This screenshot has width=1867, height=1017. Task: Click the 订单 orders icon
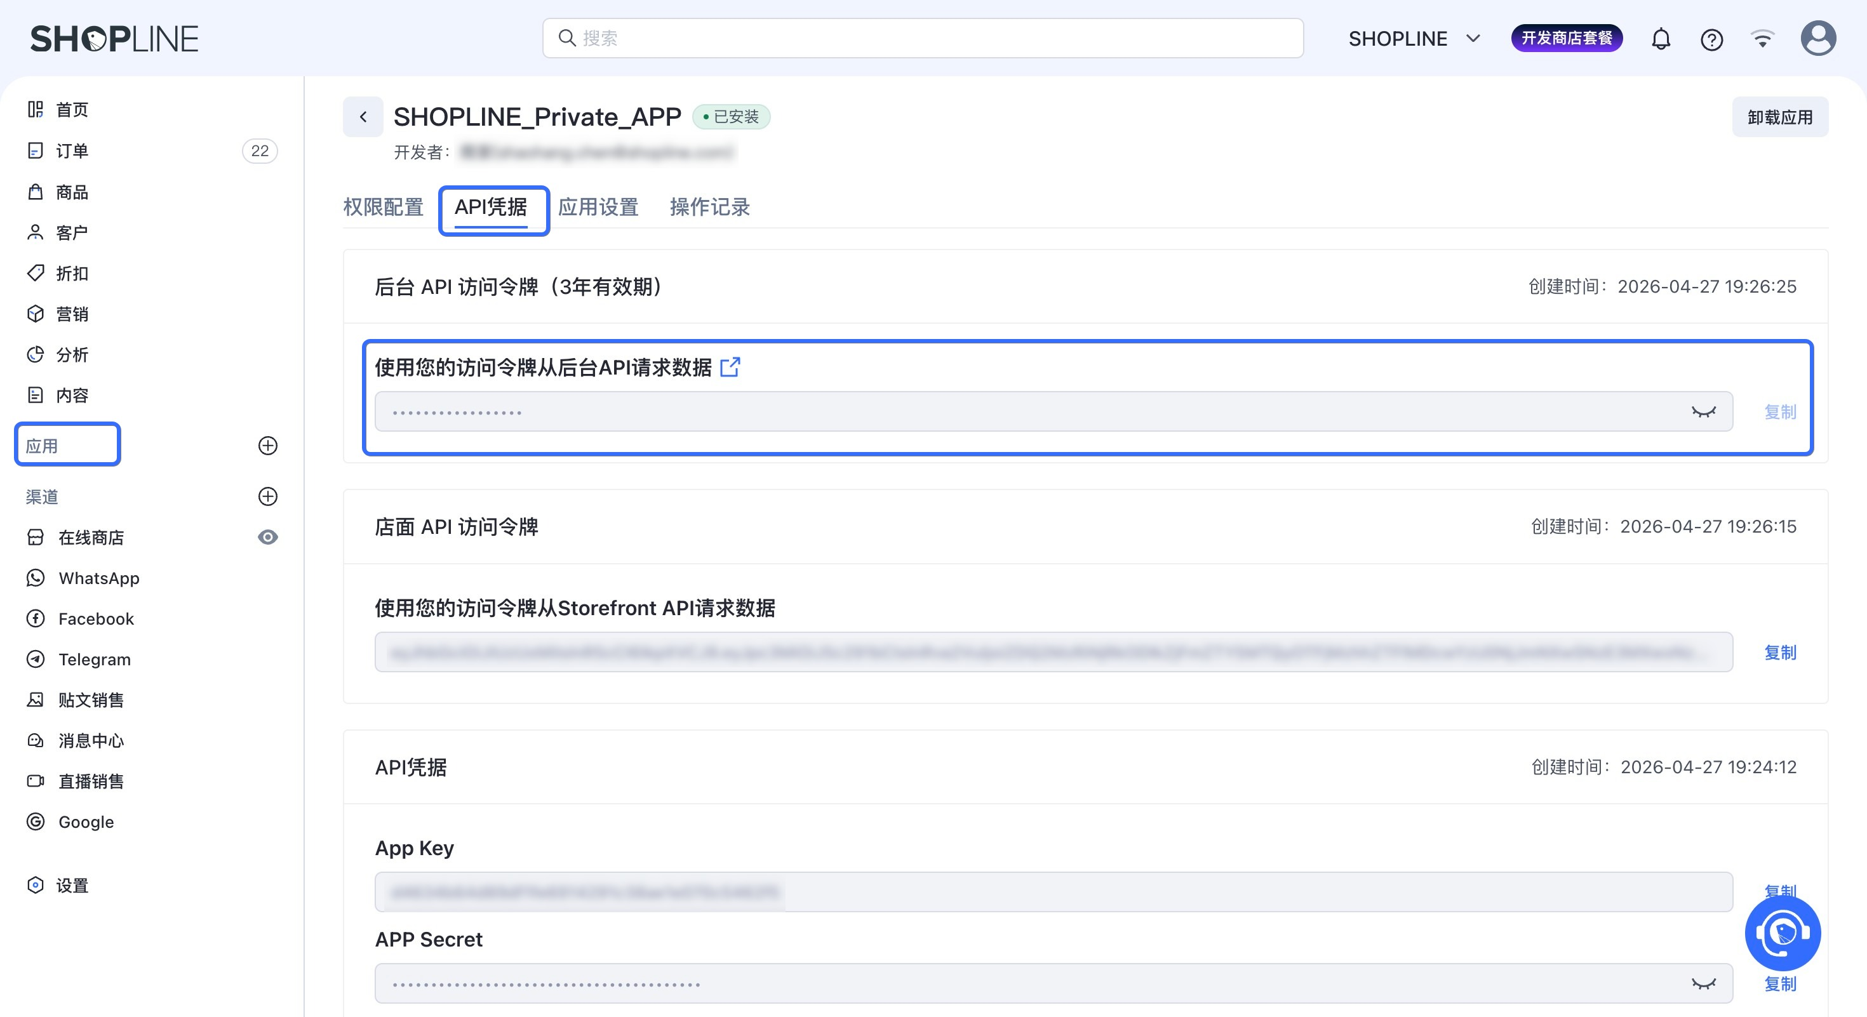(x=36, y=150)
